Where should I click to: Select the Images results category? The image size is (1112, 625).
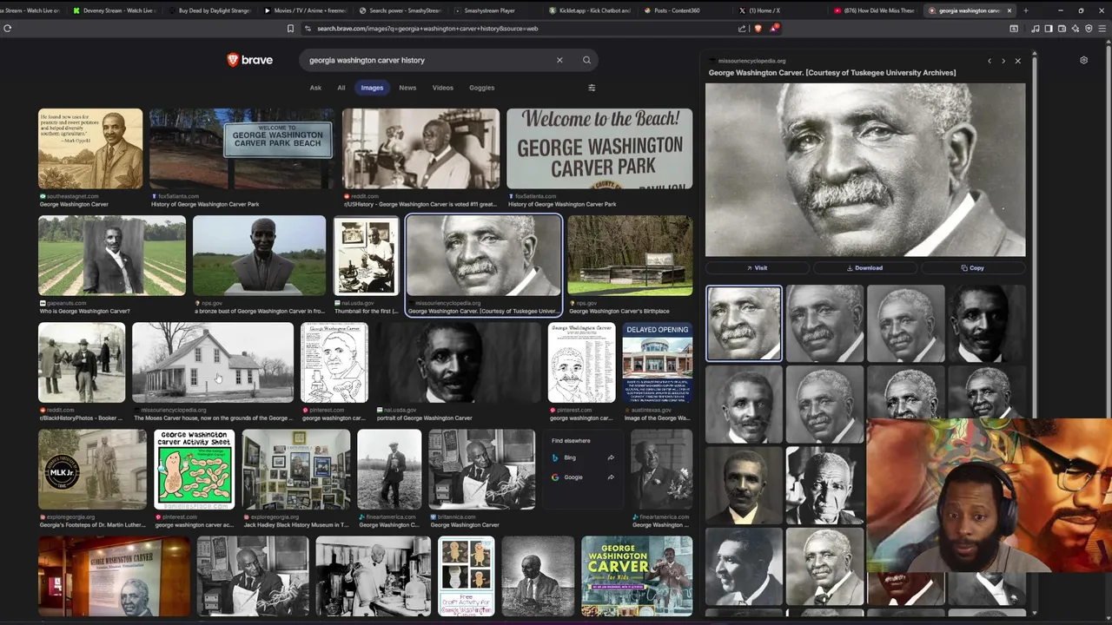tap(372, 88)
